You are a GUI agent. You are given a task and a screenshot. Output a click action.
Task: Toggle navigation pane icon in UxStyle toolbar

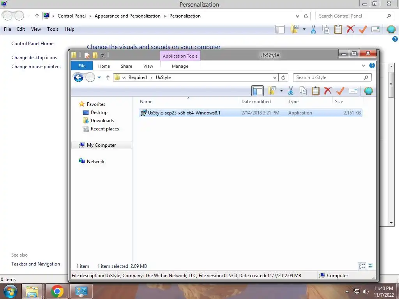click(x=257, y=91)
